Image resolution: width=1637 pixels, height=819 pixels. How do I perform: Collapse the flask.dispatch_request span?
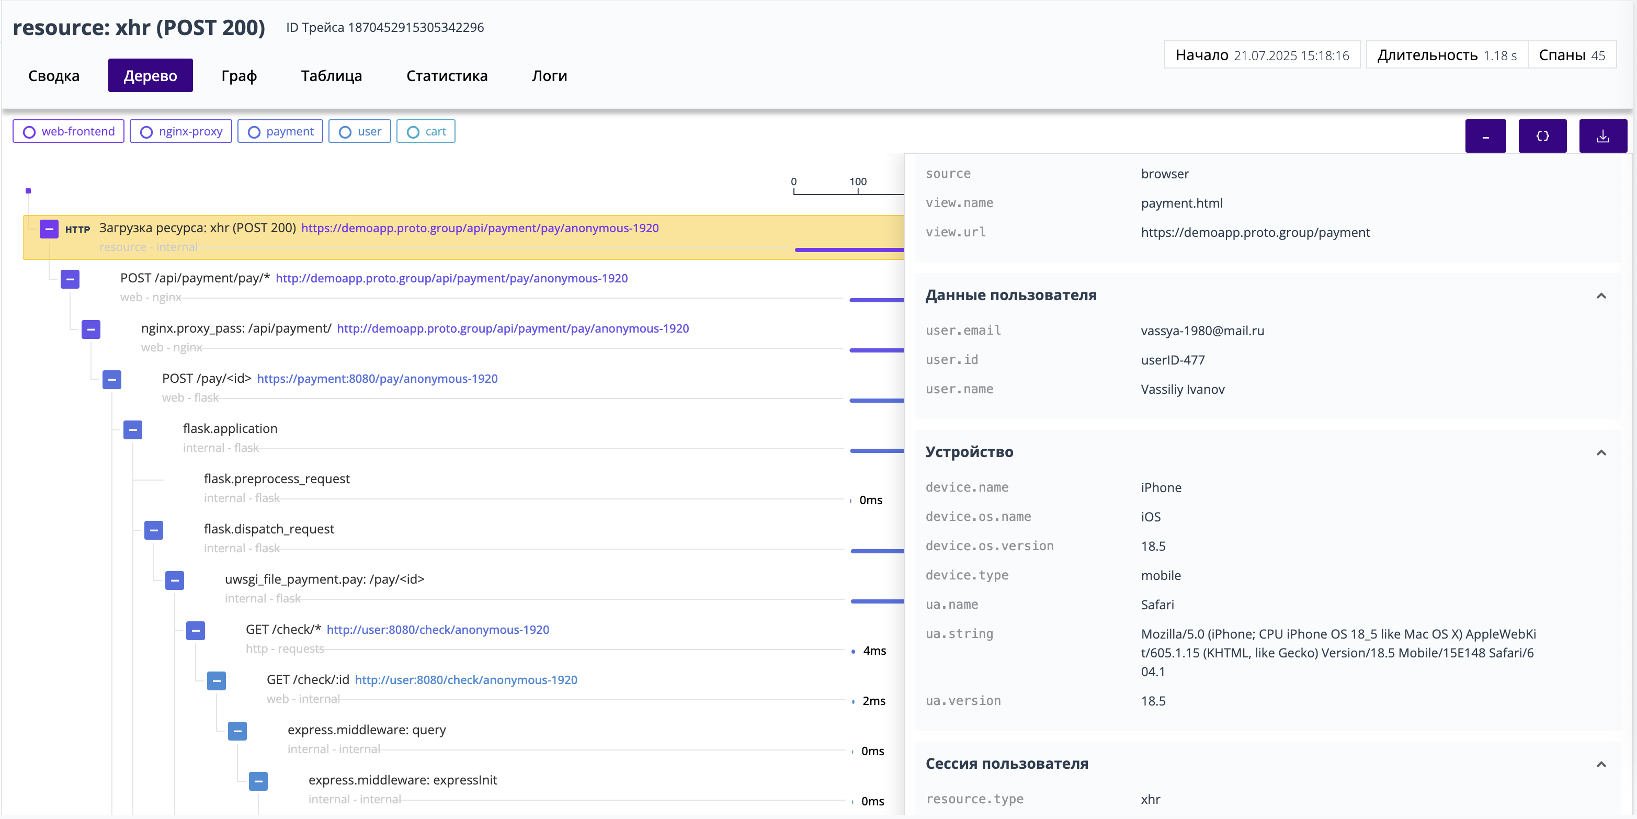tap(154, 530)
